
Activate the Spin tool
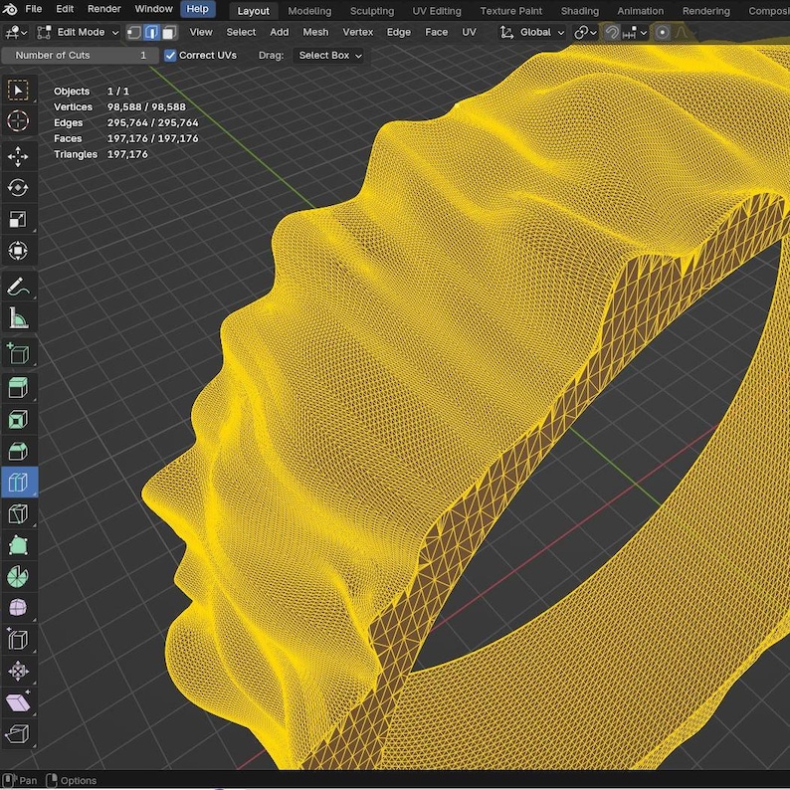point(18,577)
